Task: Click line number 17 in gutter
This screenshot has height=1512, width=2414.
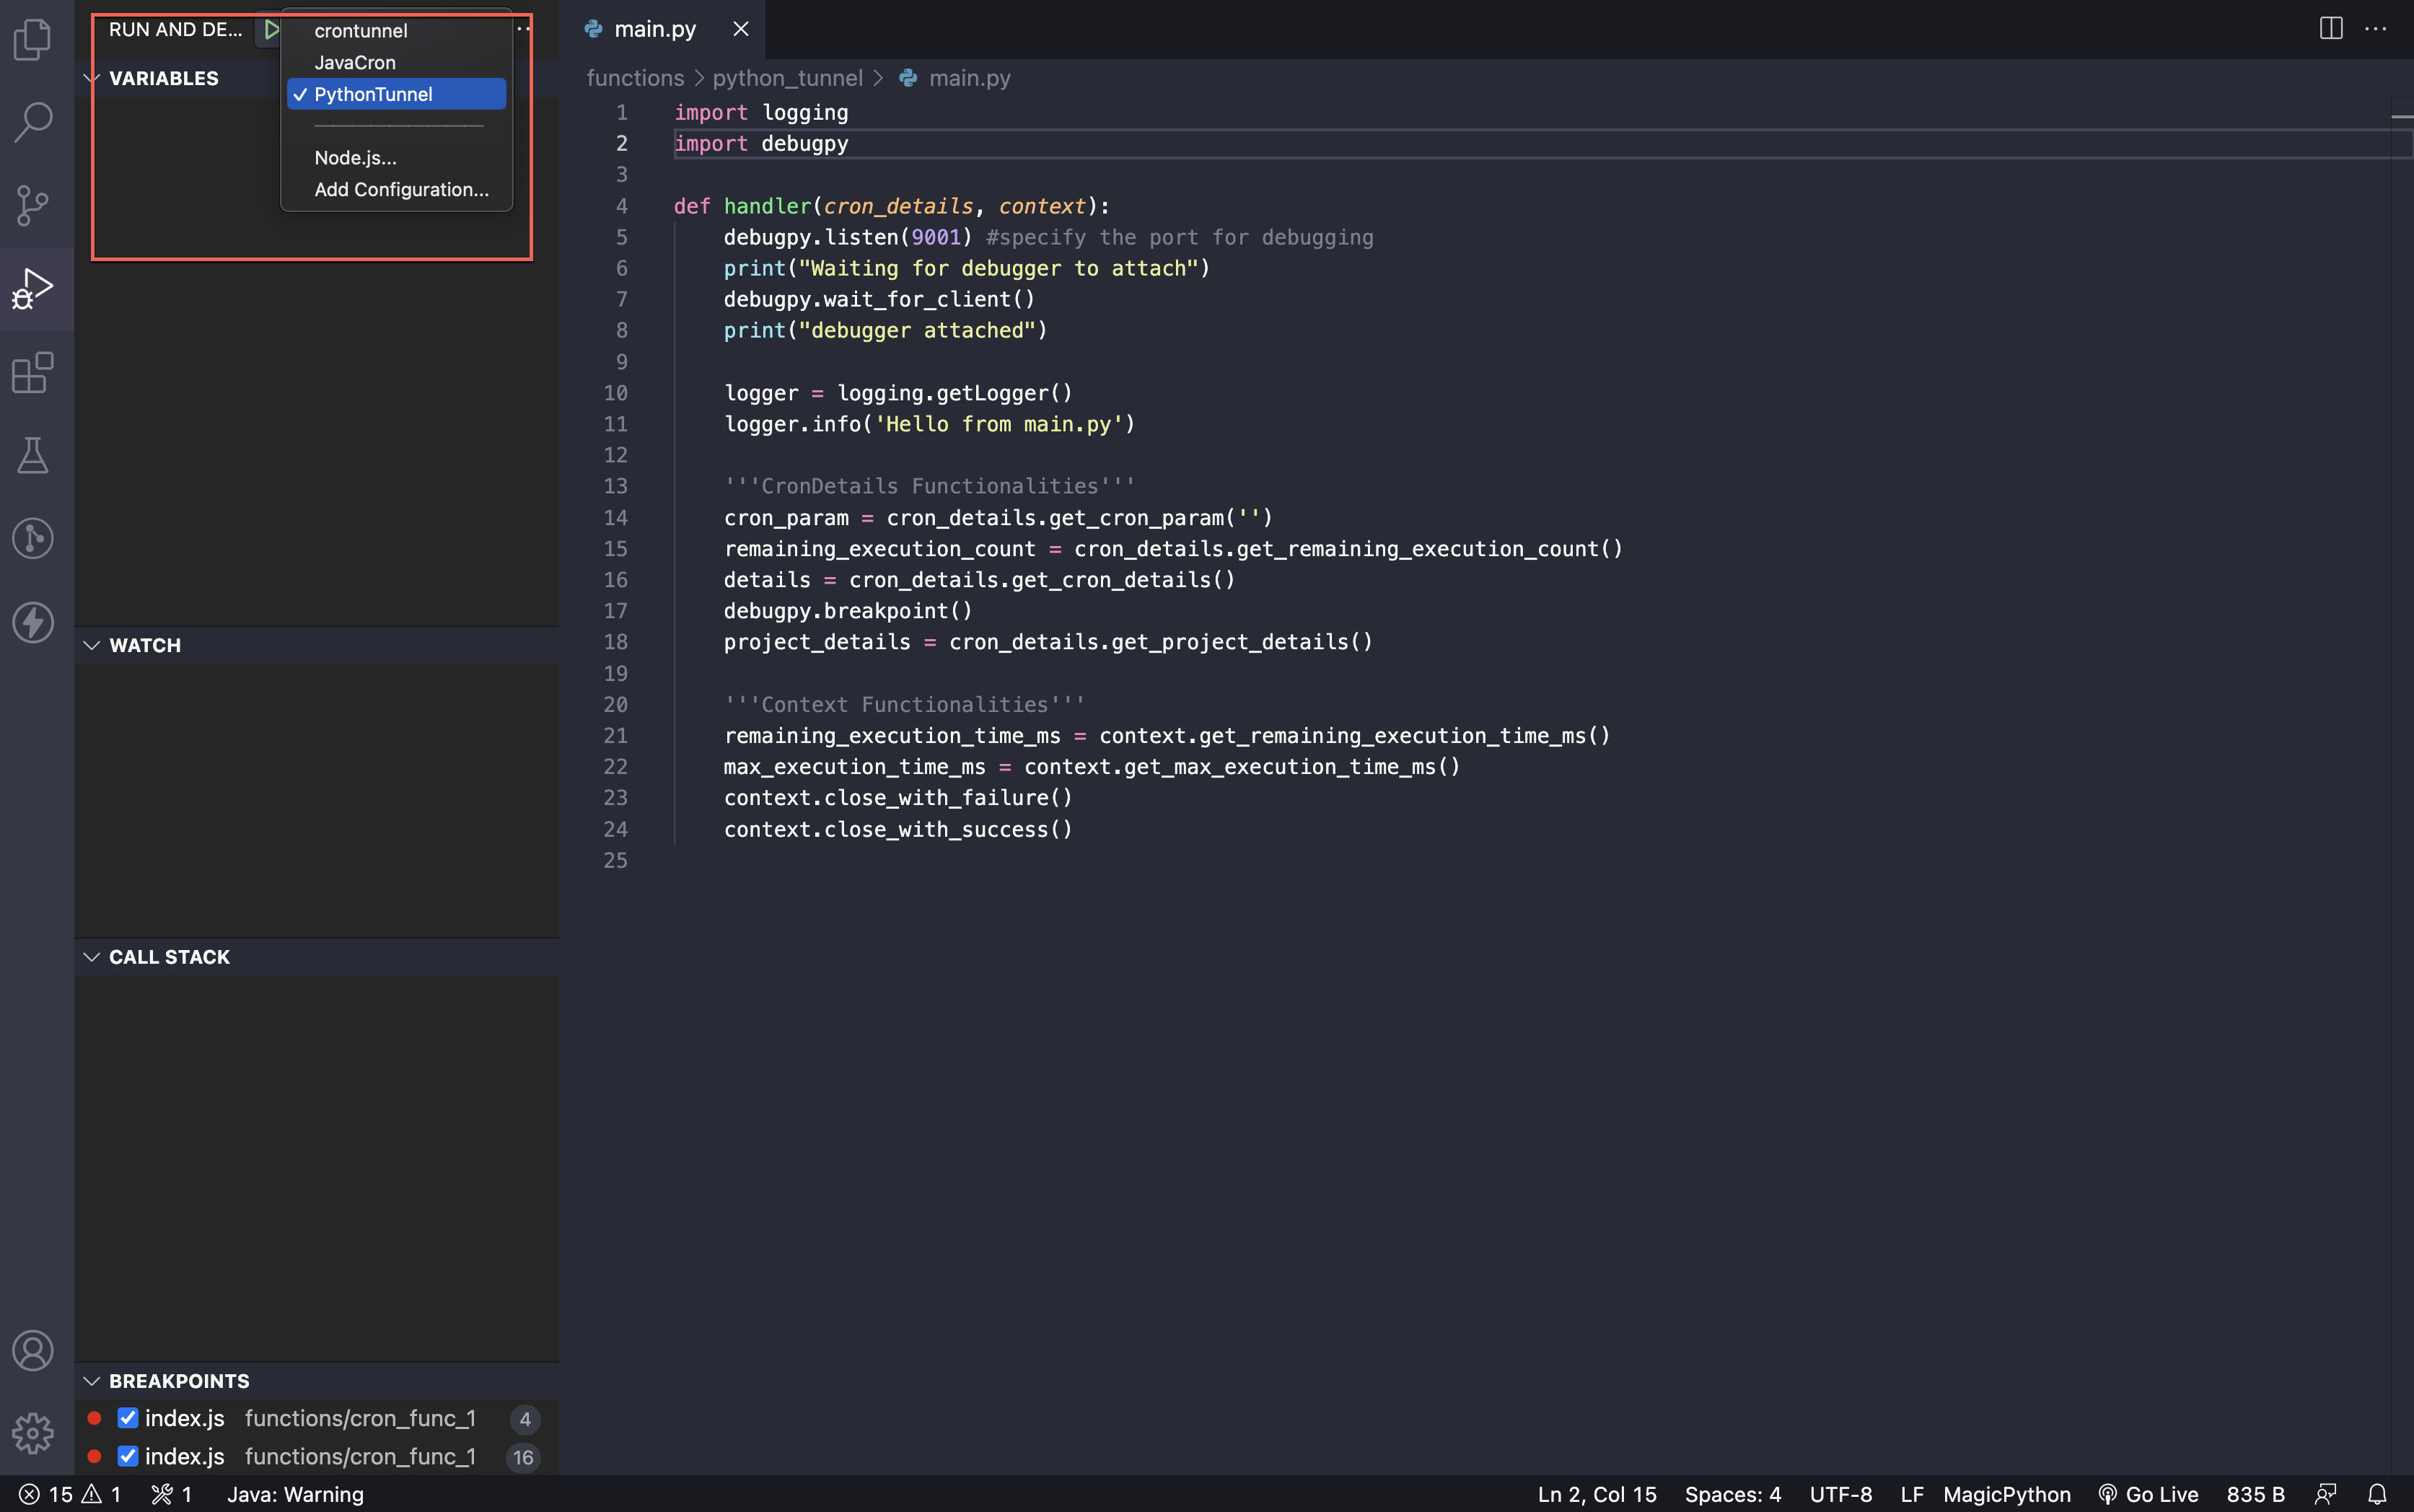Action: tap(615, 611)
